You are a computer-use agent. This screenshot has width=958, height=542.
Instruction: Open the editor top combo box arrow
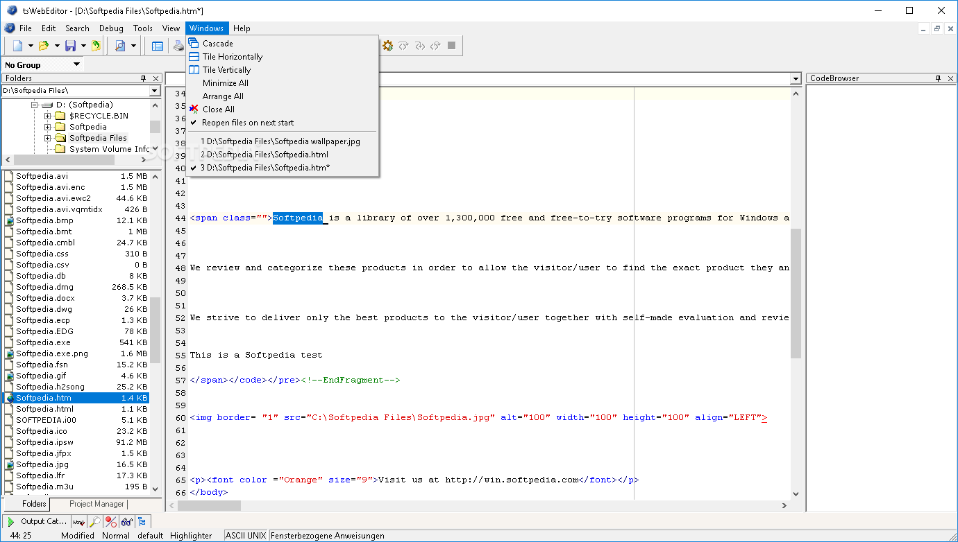(x=796, y=79)
